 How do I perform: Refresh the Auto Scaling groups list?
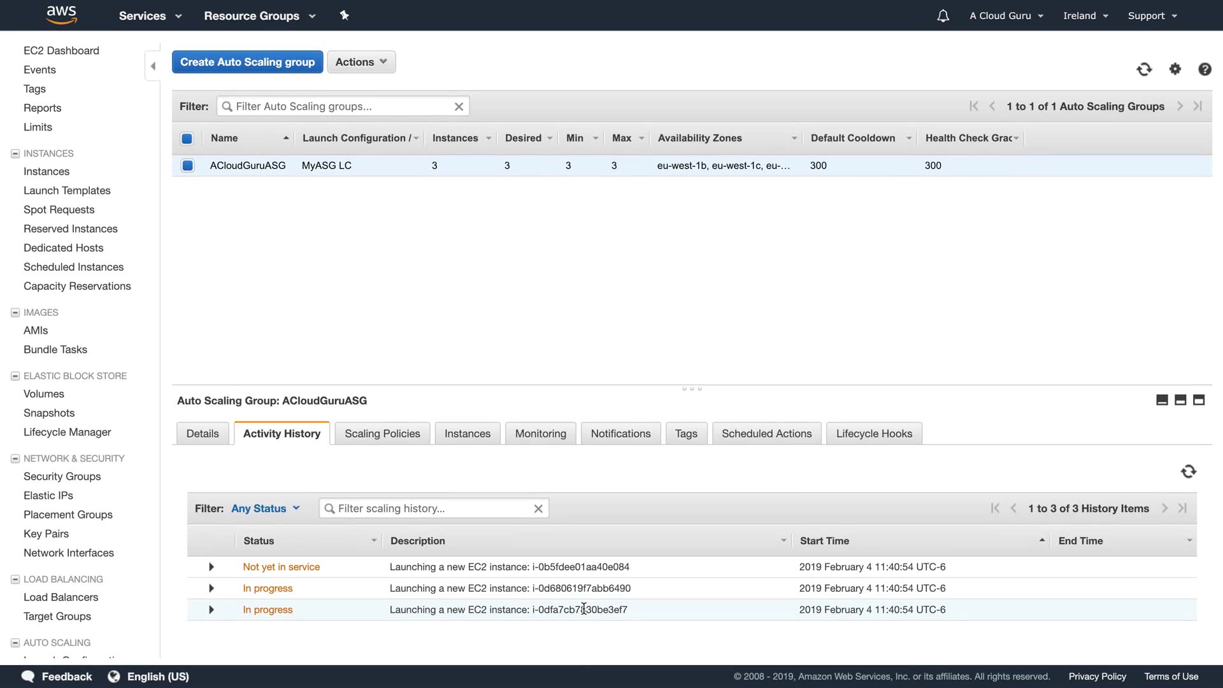[1144, 69]
